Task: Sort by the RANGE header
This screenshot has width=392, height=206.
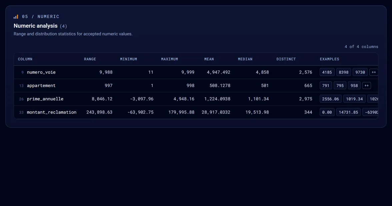Action: point(90,59)
